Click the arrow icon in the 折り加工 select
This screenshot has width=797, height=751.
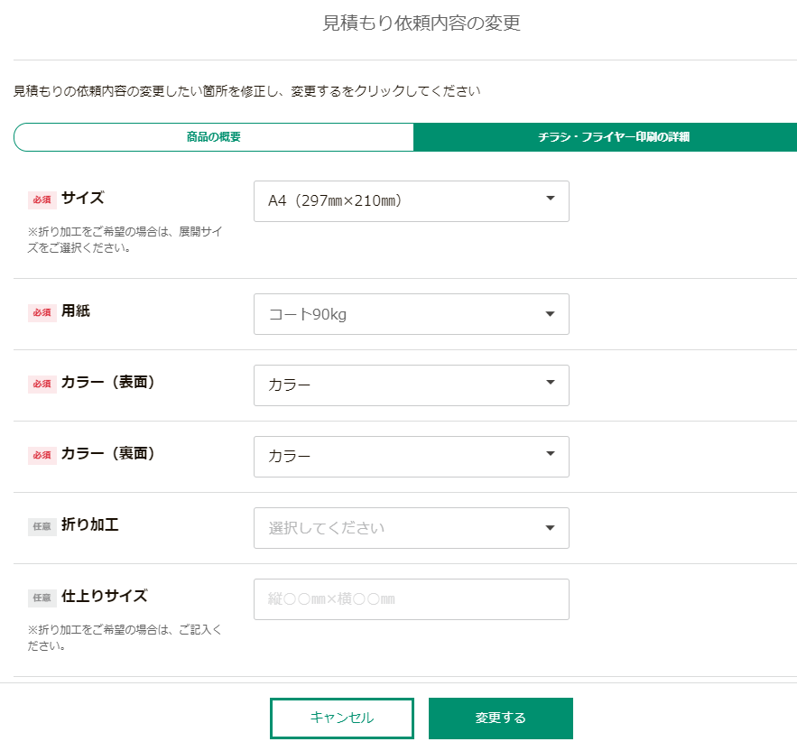(x=551, y=527)
